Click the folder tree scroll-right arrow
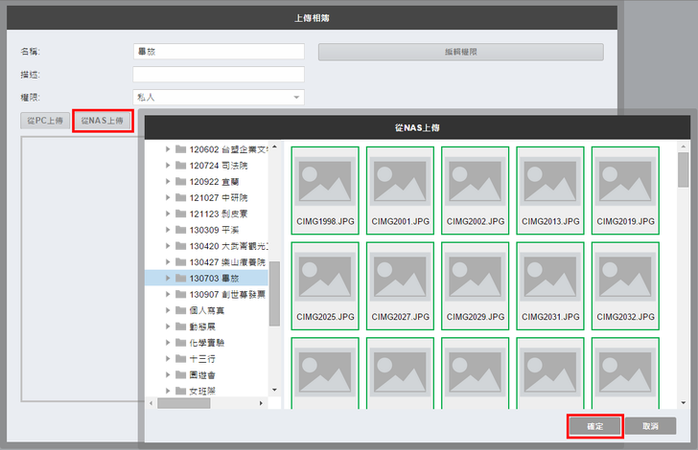The image size is (698, 450). [261, 403]
